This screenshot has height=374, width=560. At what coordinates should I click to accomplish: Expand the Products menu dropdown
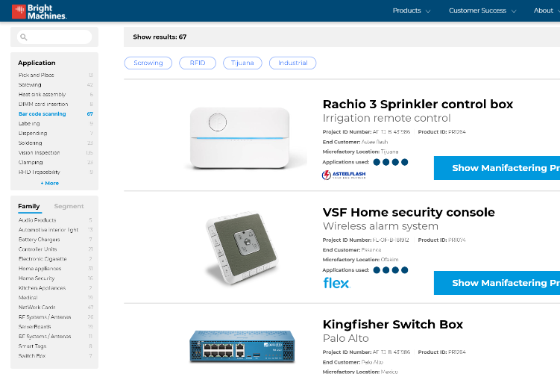click(x=412, y=10)
